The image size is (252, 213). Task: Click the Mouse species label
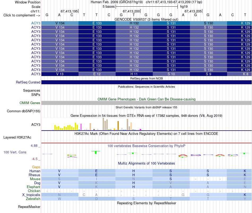pyautogui.click(x=35, y=179)
